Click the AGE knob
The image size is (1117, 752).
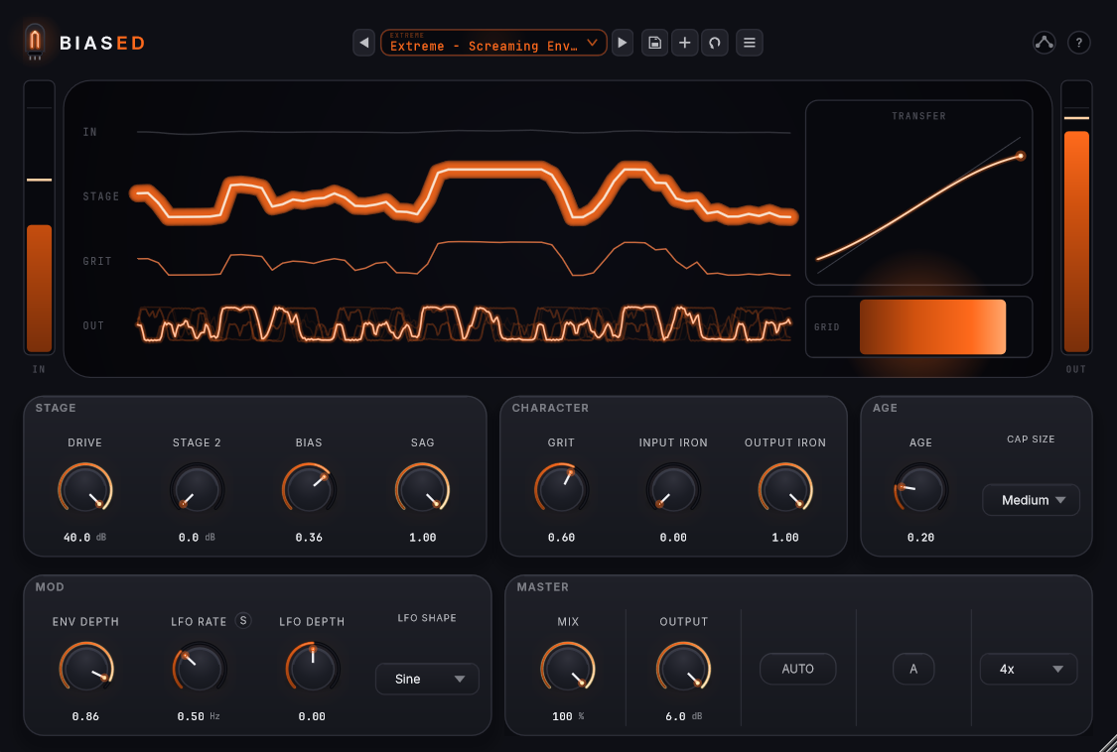pyautogui.click(x=921, y=489)
